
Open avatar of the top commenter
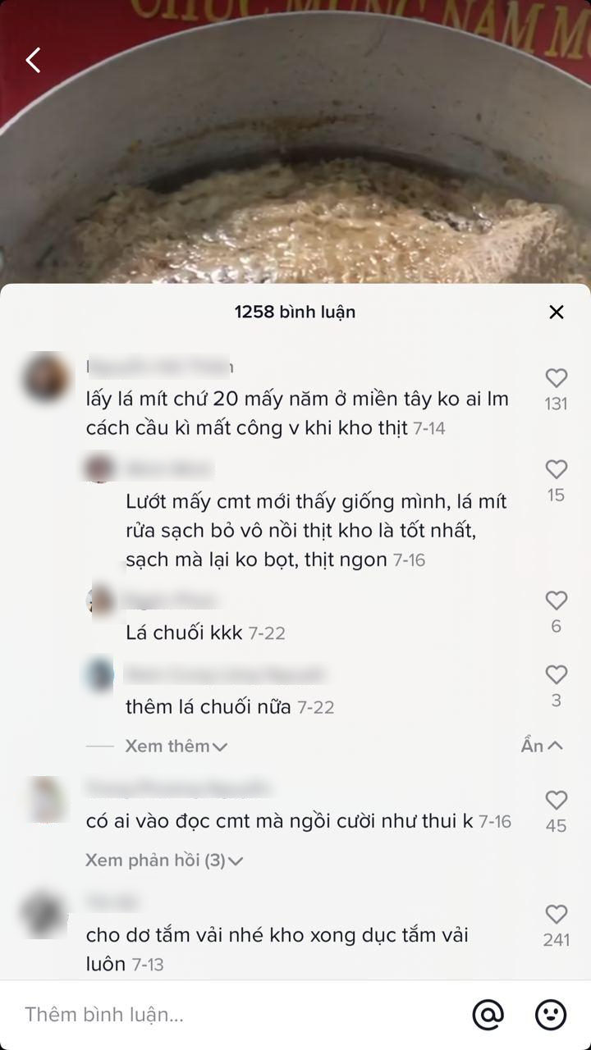click(46, 377)
